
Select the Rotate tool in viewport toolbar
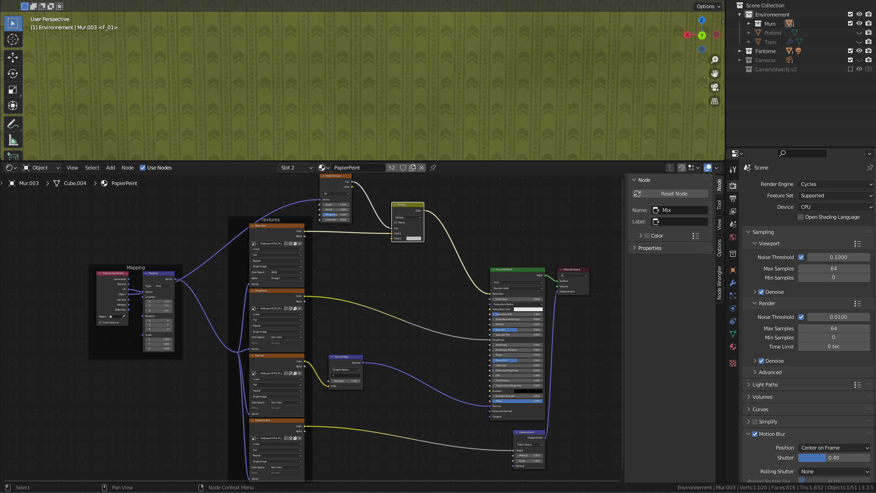(13, 74)
